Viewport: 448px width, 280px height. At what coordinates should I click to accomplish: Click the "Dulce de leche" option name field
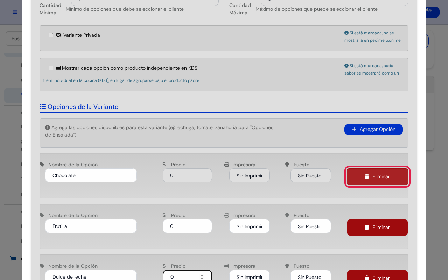pos(91,275)
